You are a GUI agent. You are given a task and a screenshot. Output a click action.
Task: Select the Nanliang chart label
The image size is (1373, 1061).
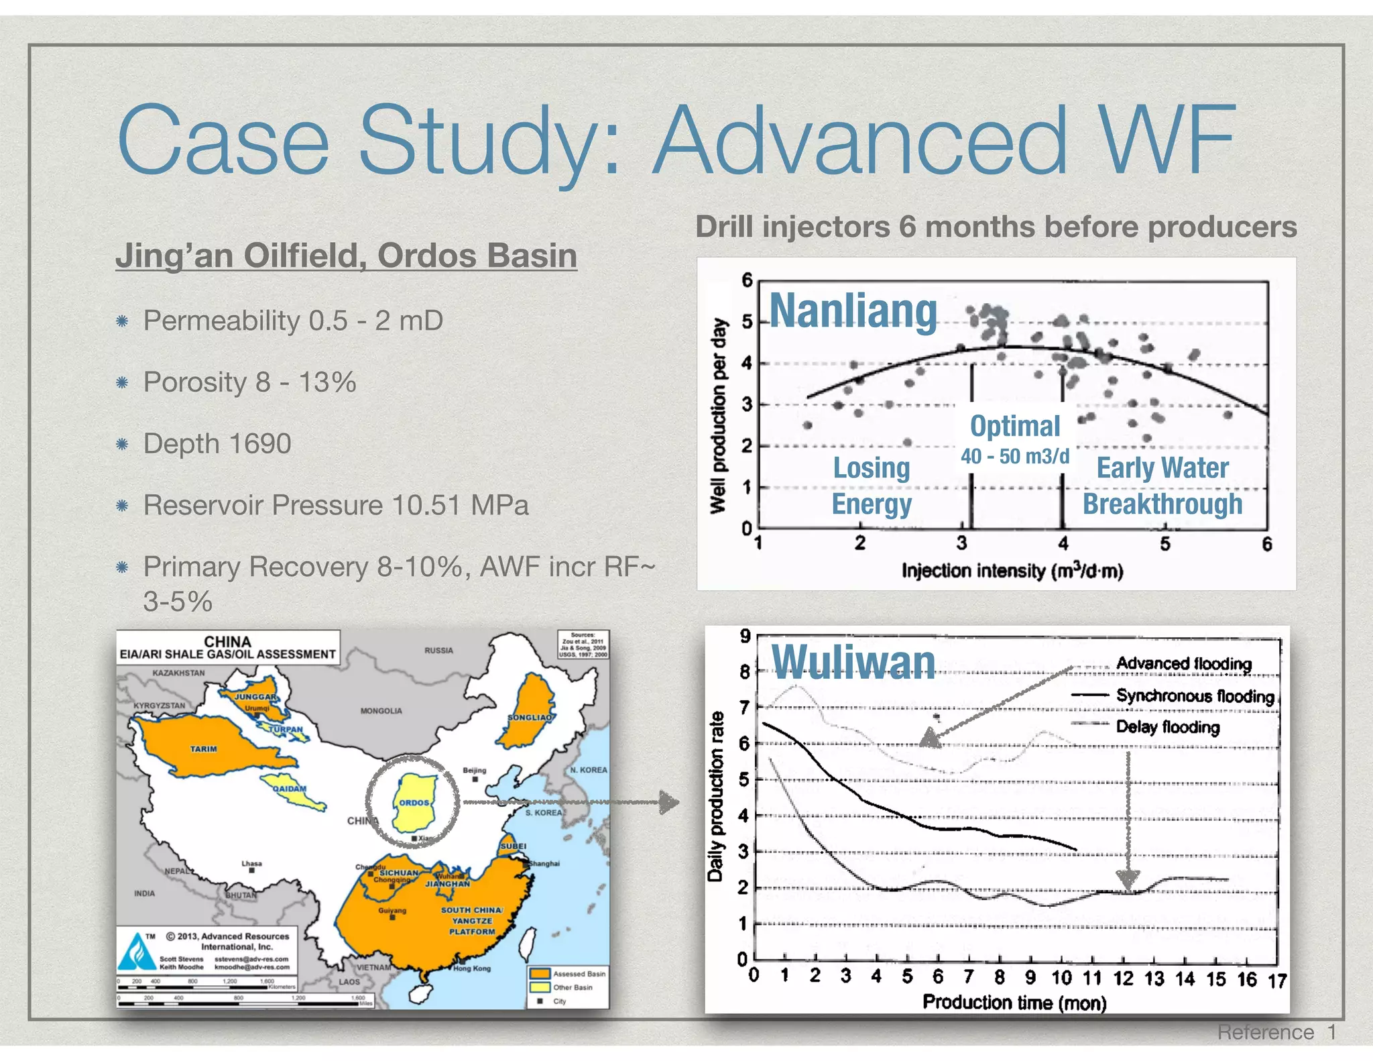[853, 311]
